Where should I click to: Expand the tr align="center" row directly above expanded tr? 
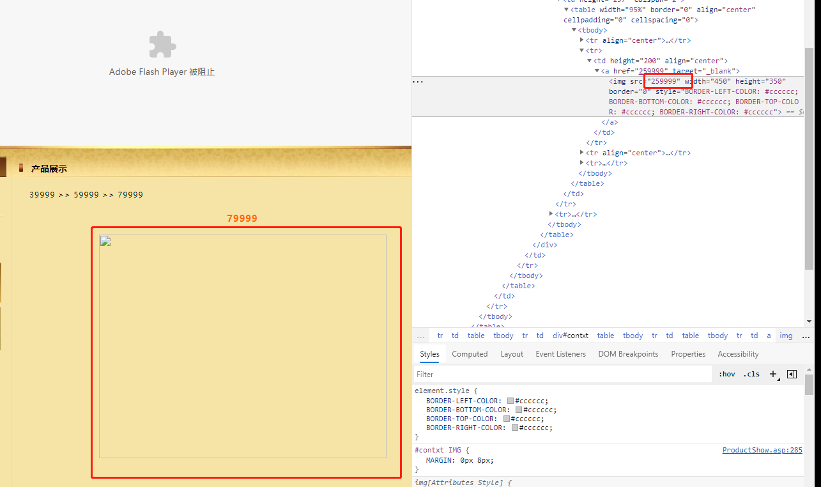[x=581, y=40]
